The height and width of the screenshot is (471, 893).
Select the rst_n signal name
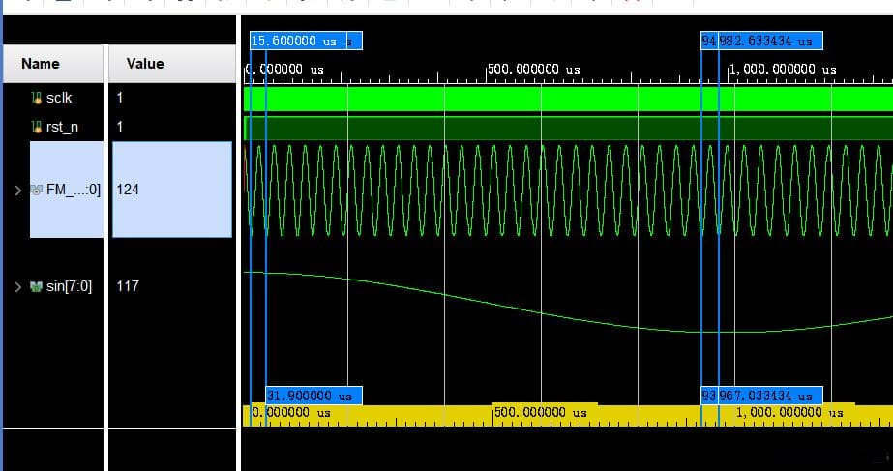point(62,127)
